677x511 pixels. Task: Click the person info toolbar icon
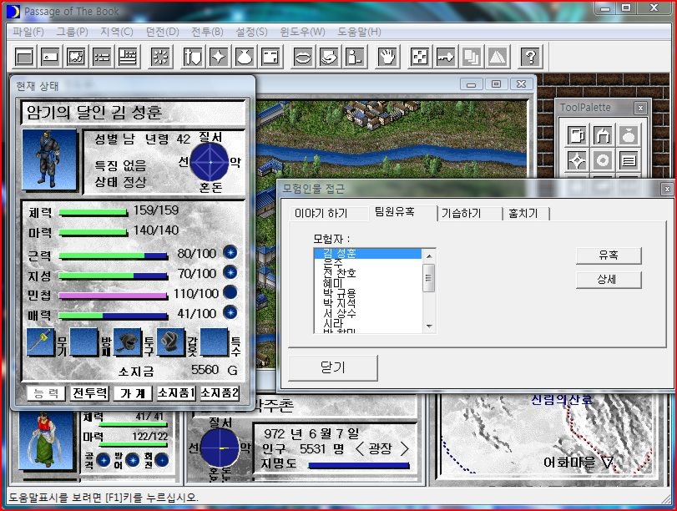[x=355, y=57]
